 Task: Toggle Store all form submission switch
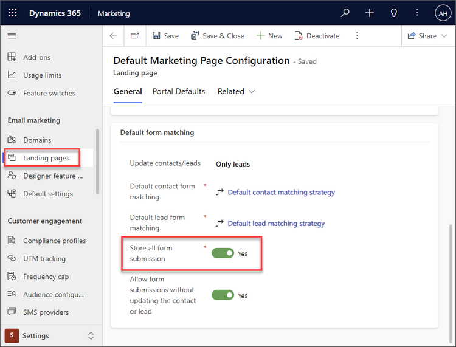point(223,253)
